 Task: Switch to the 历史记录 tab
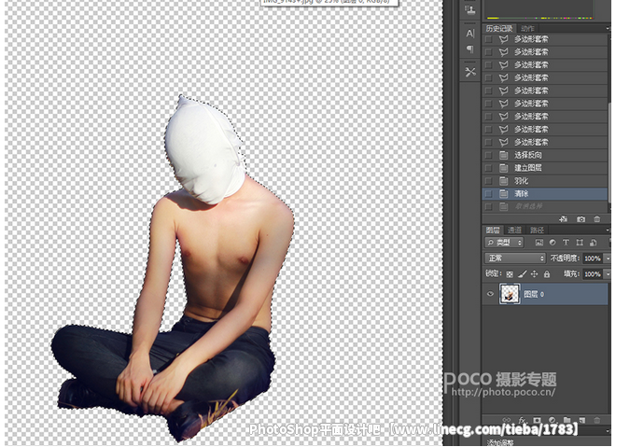(x=499, y=29)
